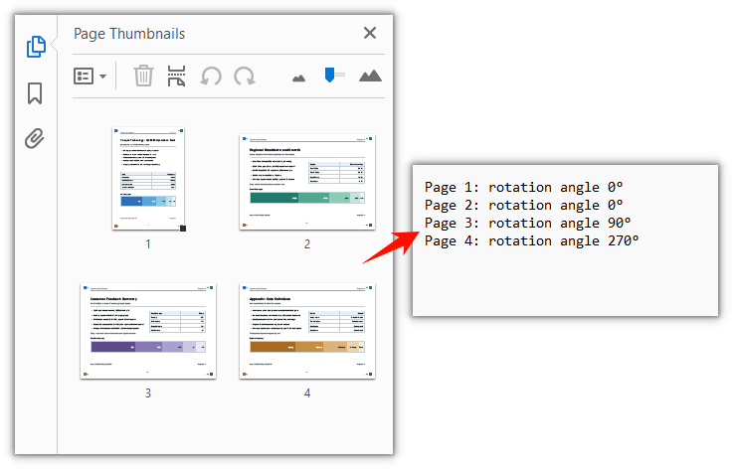This screenshot has height=469, width=733.
Task: Reduce thumbnail size with small mountain icon
Action: (x=298, y=78)
